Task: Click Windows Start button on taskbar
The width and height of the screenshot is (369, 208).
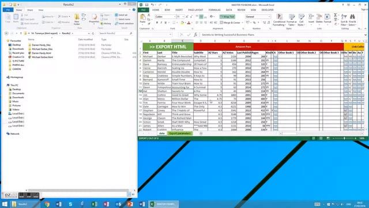Action: pyautogui.click(x=5, y=204)
